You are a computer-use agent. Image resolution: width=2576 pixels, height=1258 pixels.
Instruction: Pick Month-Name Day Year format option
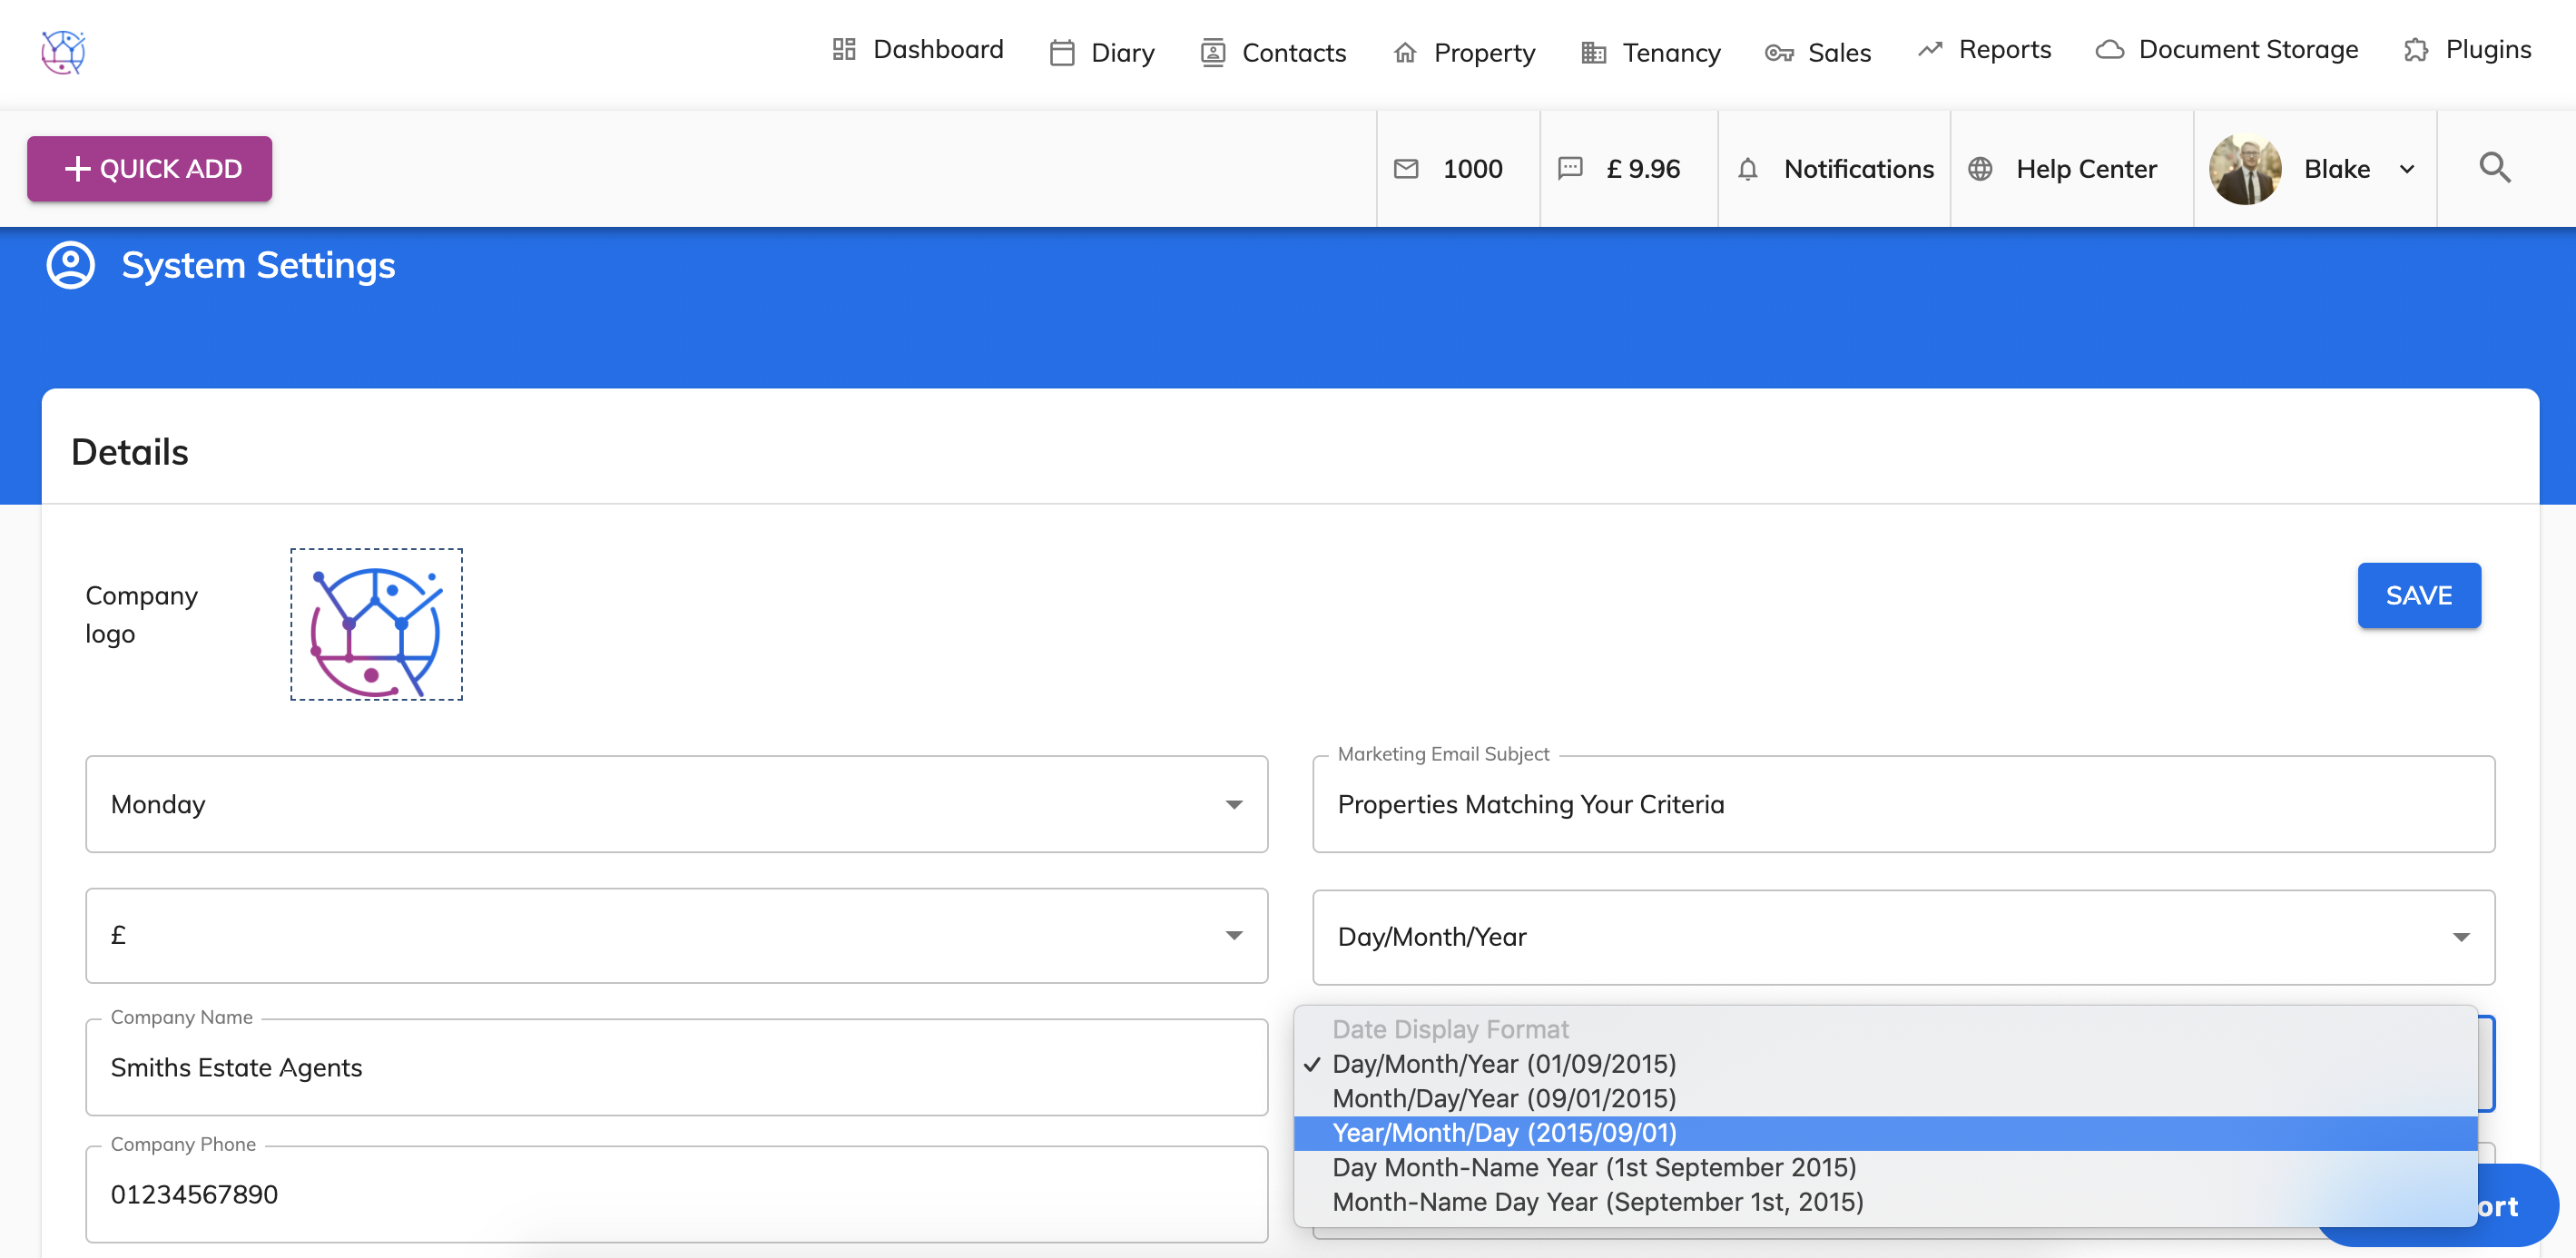pos(1597,1202)
